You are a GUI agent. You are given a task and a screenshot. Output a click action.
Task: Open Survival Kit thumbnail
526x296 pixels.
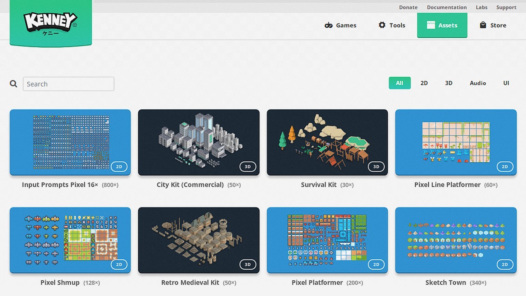pos(327,142)
